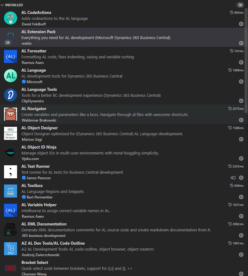This screenshot has width=248, height=276.
Task: Click the remote/sync icon on AL Test Runner
Action: pos(233,178)
